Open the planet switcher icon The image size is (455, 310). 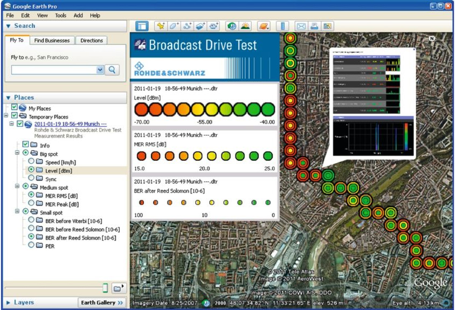coord(264,26)
